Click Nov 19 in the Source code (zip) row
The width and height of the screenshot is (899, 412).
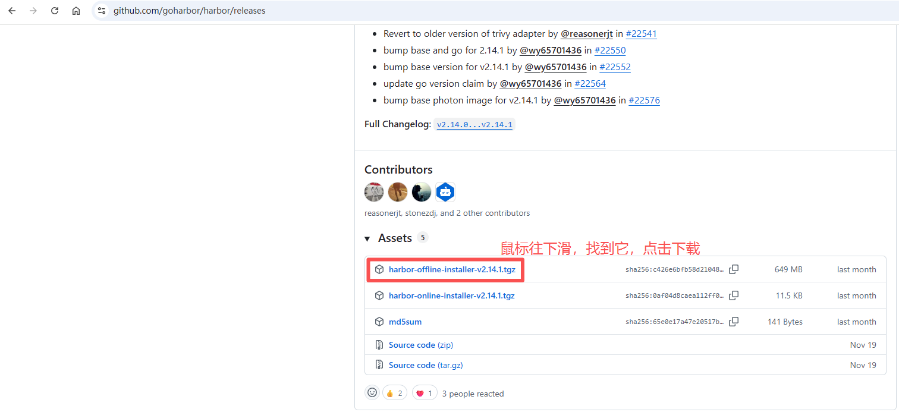point(863,345)
